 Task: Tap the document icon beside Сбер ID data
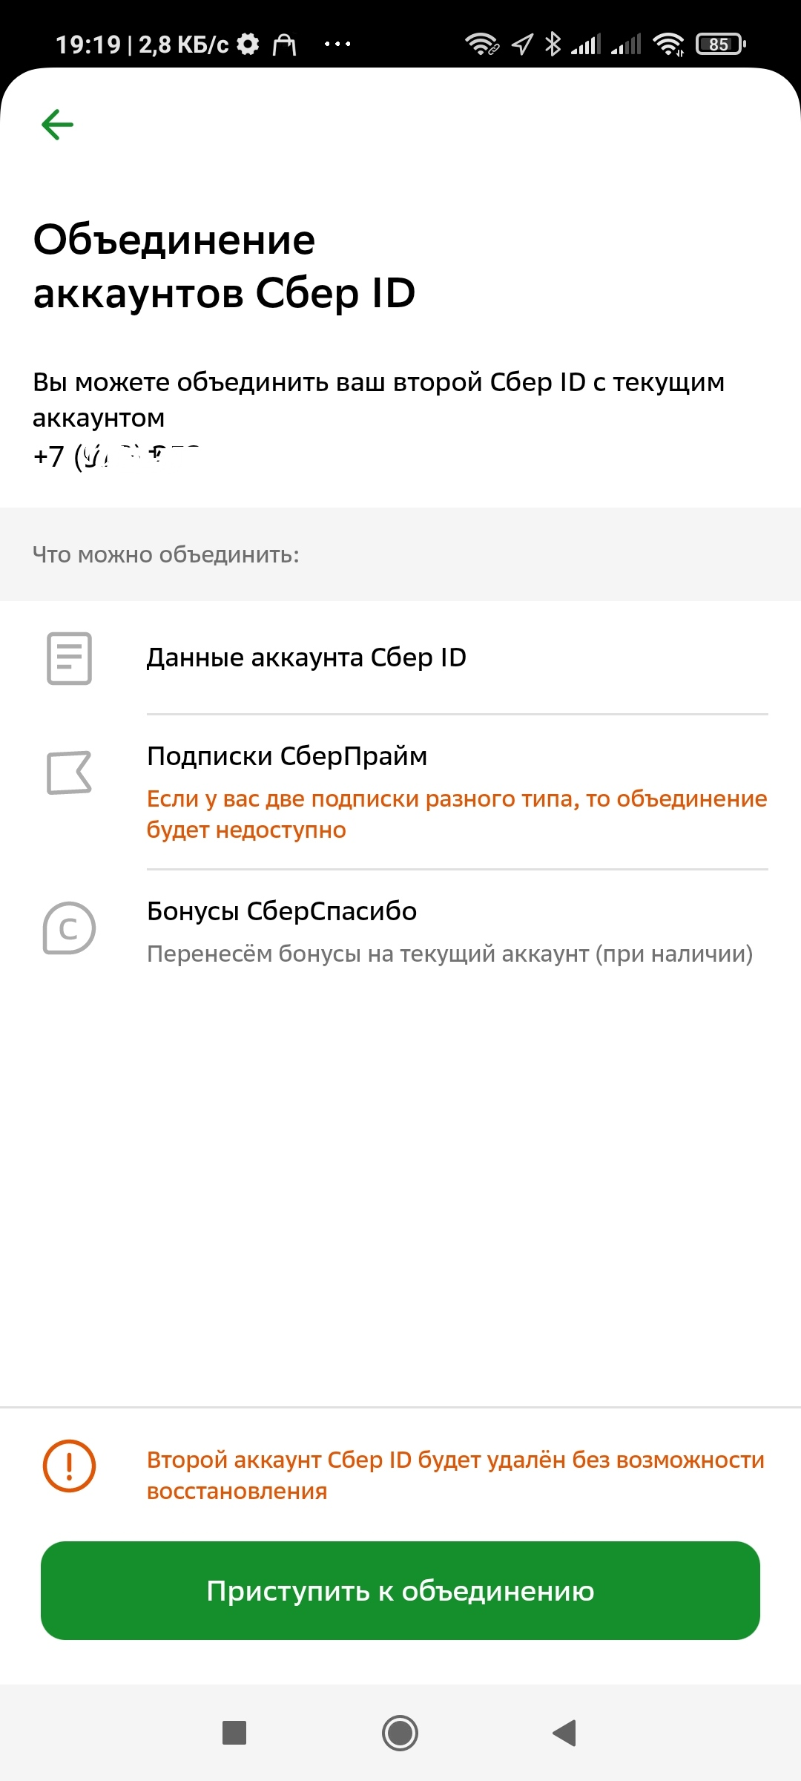tap(69, 658)
